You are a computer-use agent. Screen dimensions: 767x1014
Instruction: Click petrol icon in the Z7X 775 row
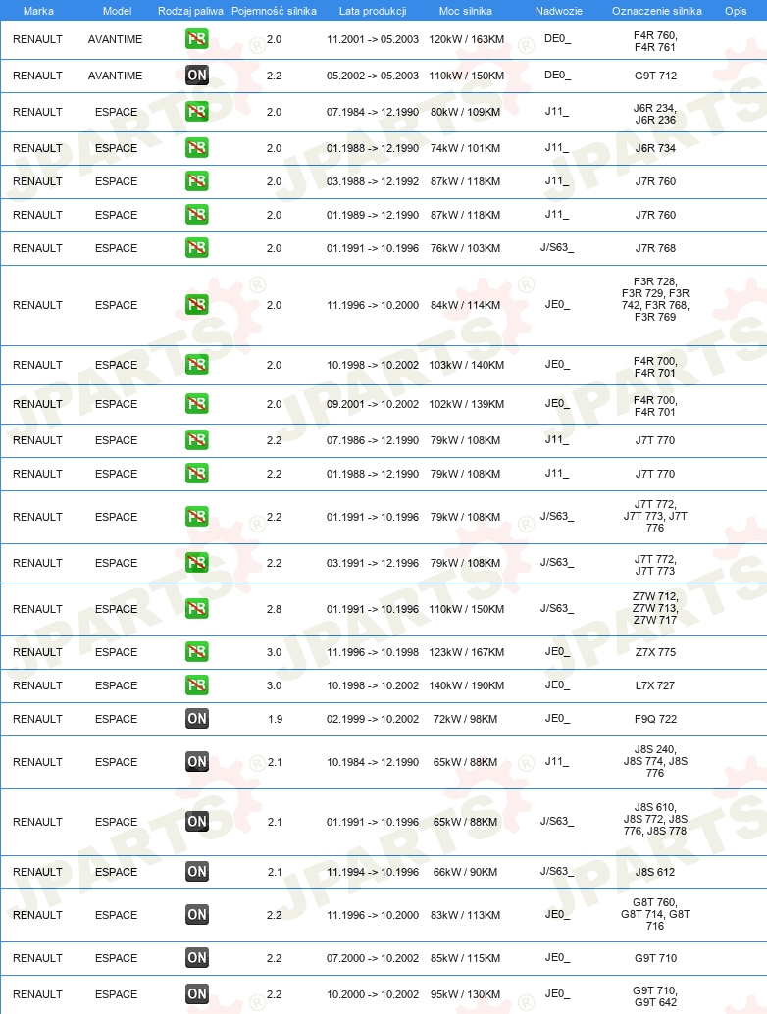196,652
